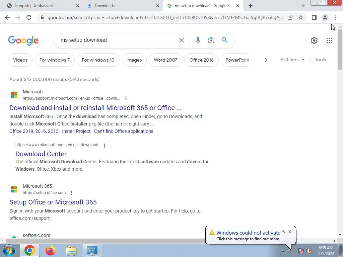Click the Google logo
This screenshot has height=257, width=343.
click(x=23, y=40)
